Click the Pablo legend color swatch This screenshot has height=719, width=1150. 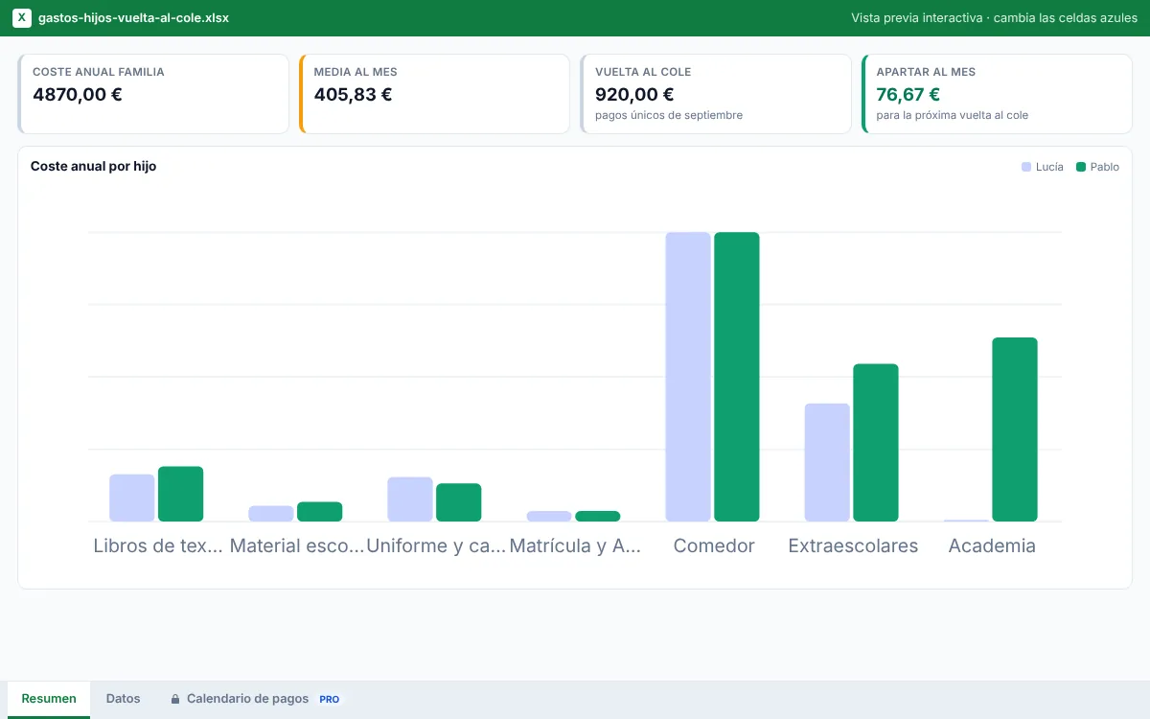click(x=1081, y=167)
